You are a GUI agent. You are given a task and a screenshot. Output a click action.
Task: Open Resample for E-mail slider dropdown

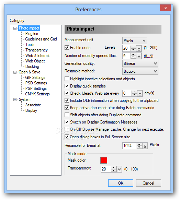145,146
